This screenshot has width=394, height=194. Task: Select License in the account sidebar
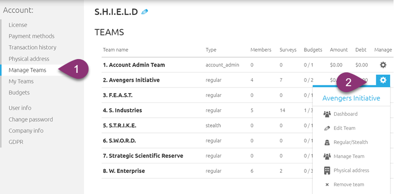coord(18,25)
